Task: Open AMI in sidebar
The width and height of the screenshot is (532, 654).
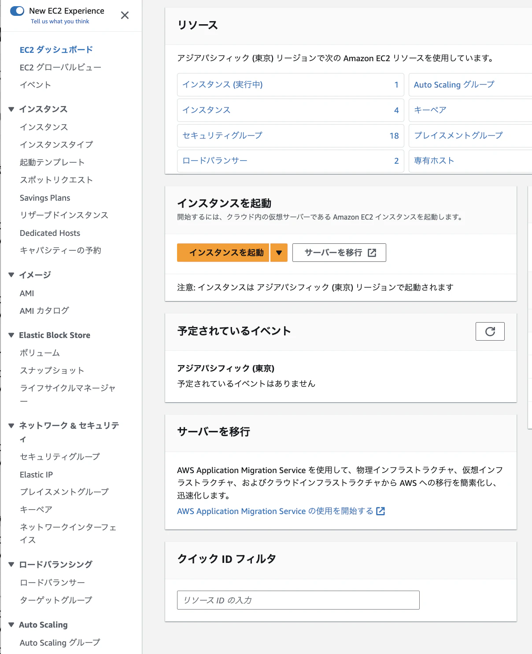Action: (x=27, y=294)
